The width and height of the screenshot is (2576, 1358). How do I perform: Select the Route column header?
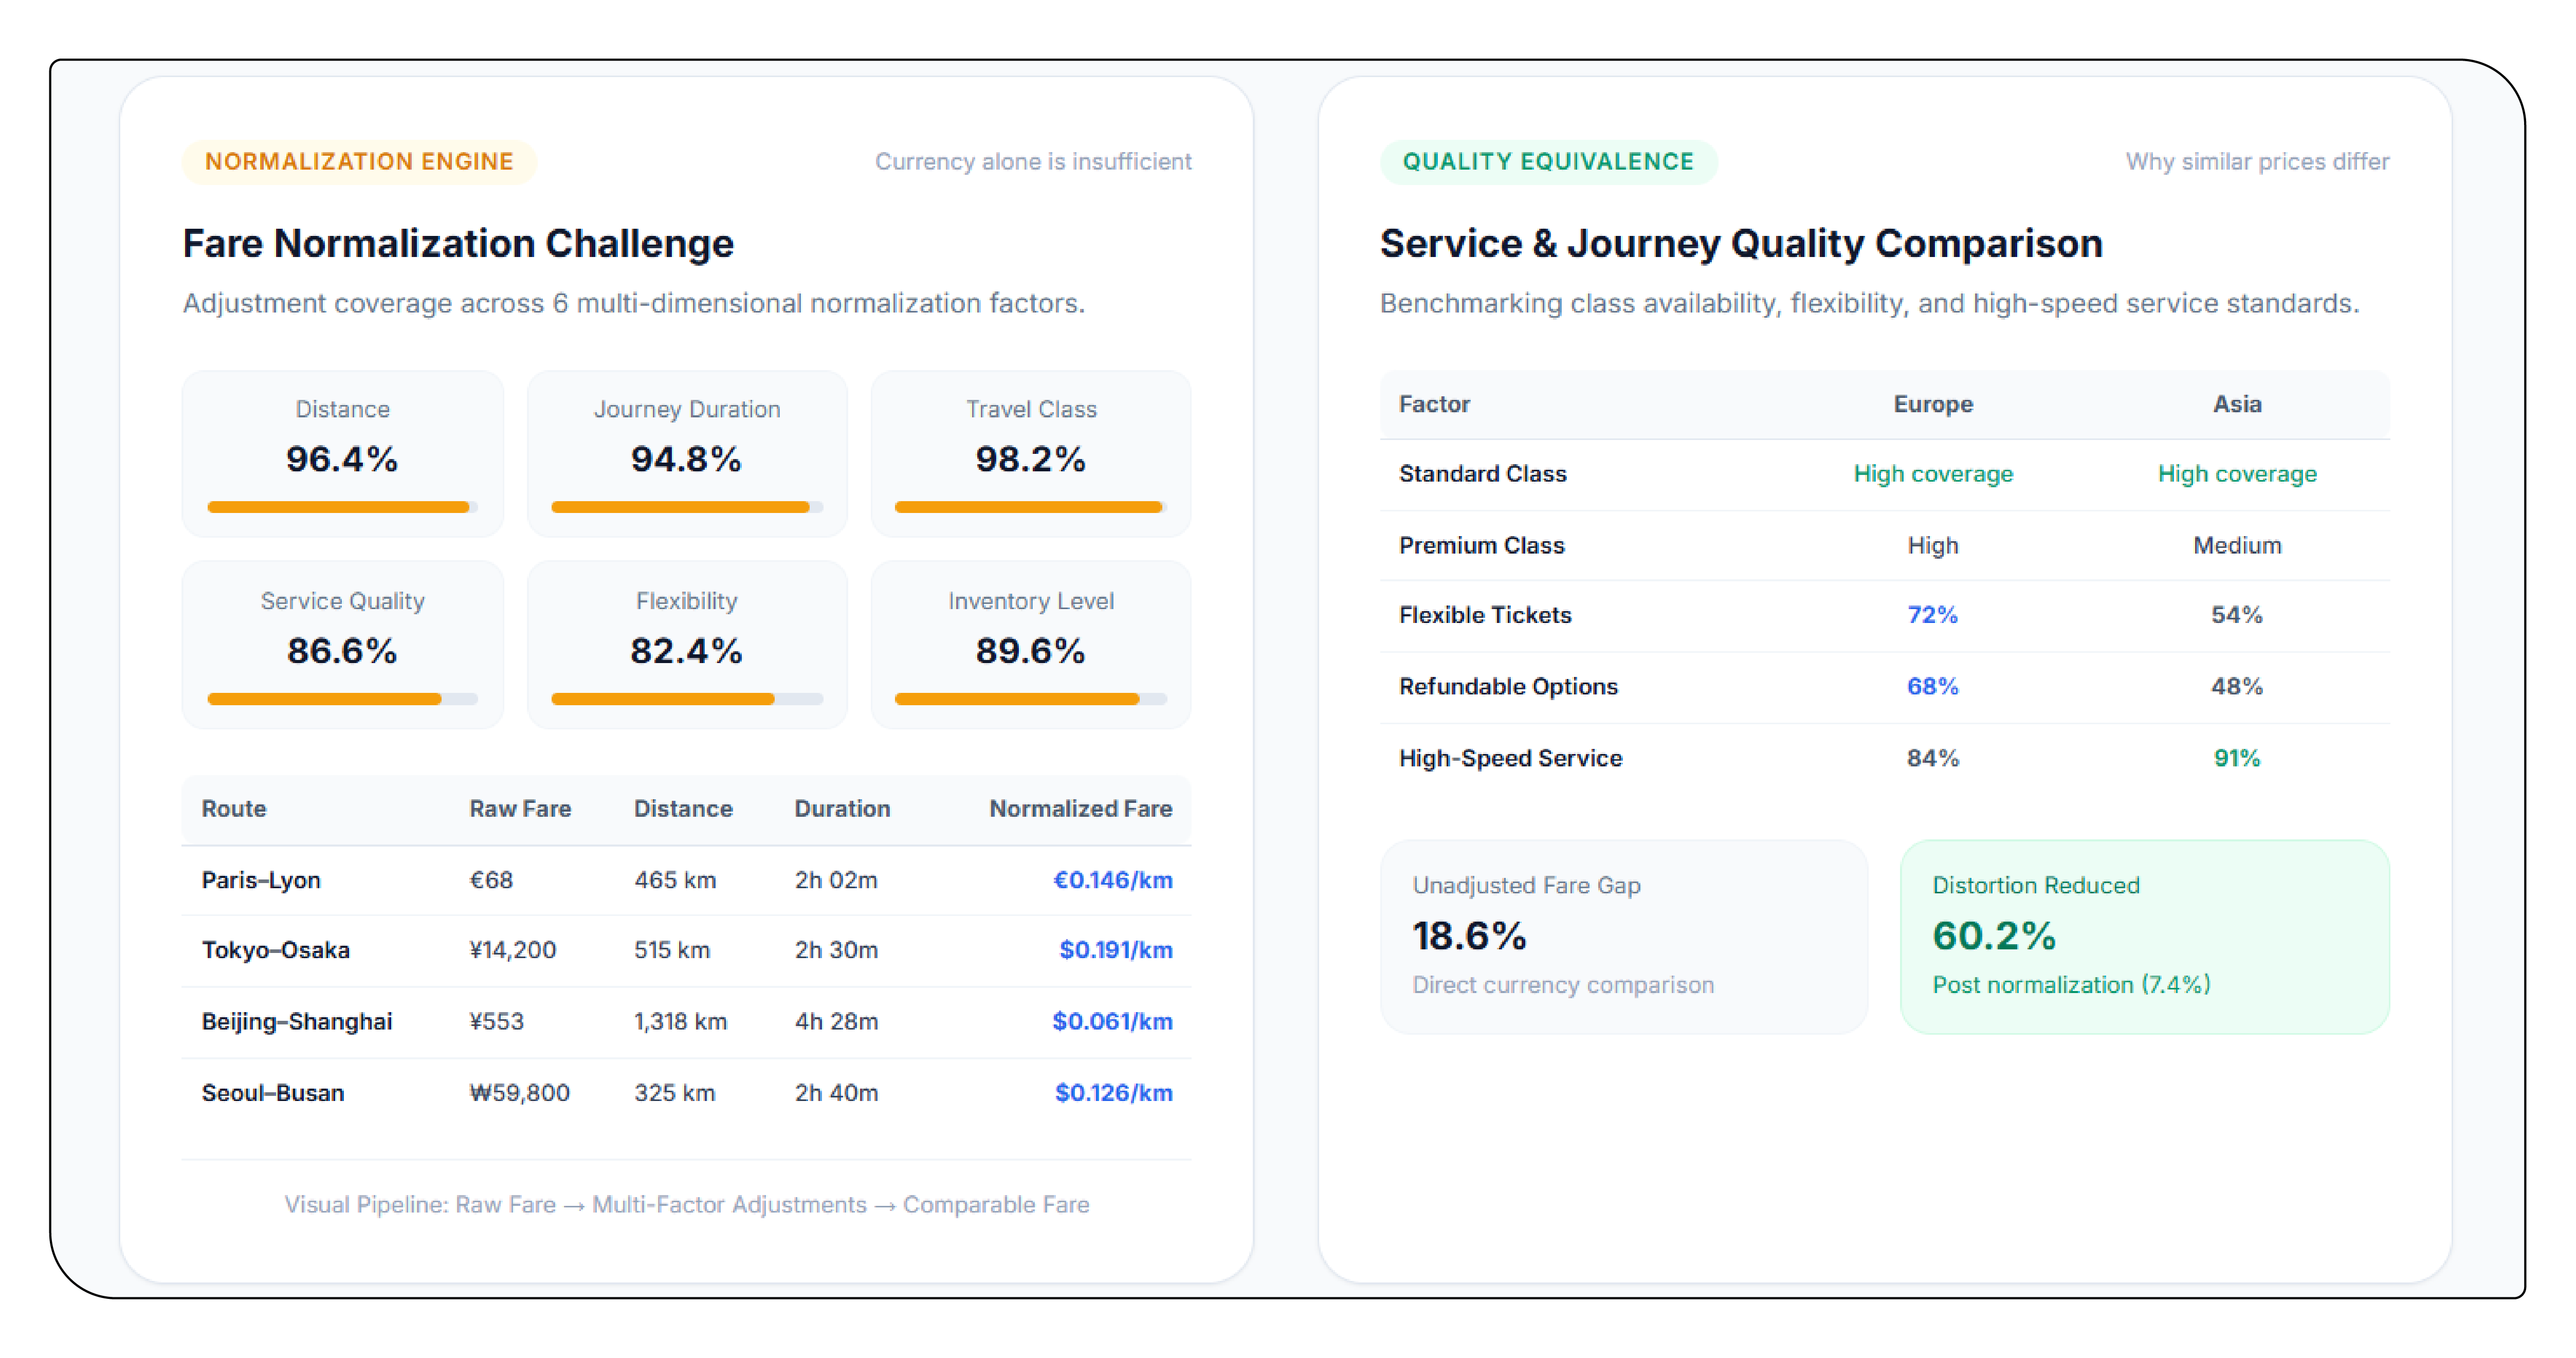tap(234, 809)
